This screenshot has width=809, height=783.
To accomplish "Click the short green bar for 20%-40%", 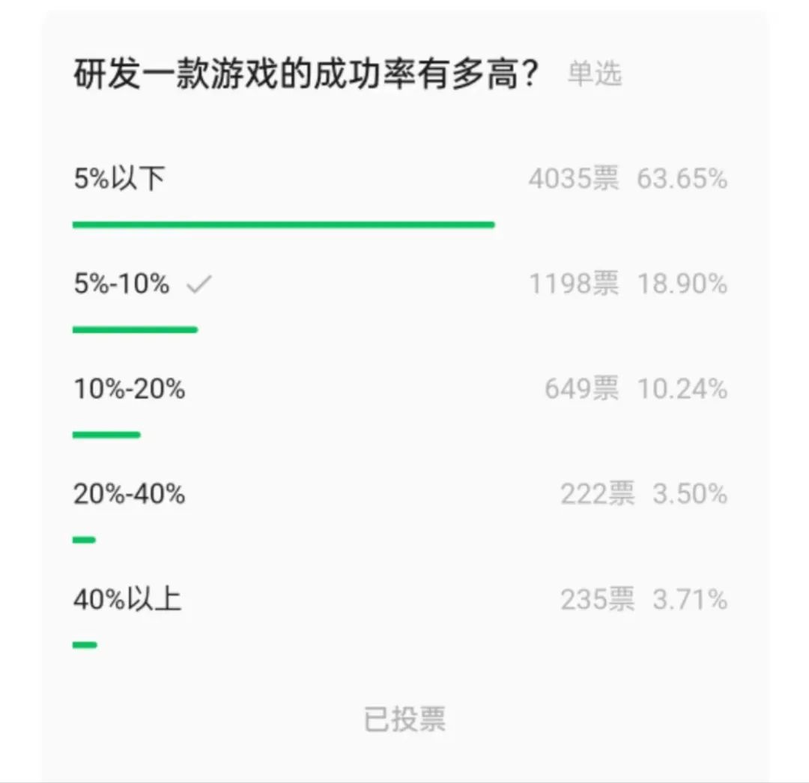I will [x=84, y=540].
